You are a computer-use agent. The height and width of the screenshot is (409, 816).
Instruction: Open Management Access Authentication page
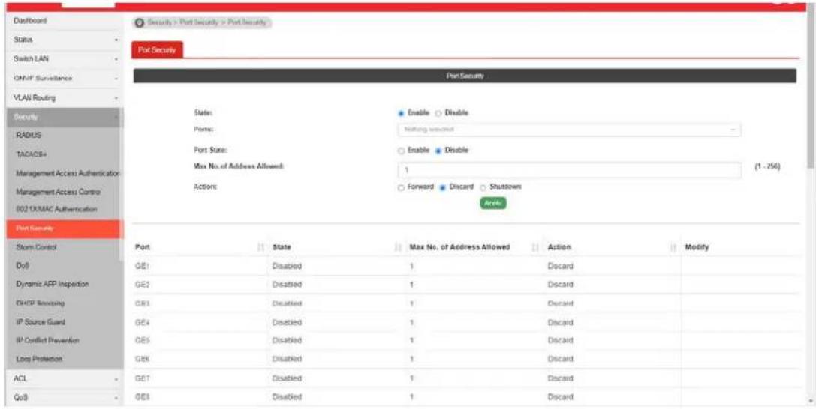[x=68, y=173]
